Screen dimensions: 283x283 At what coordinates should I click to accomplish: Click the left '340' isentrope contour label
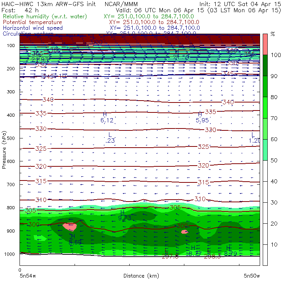point(48,100)
